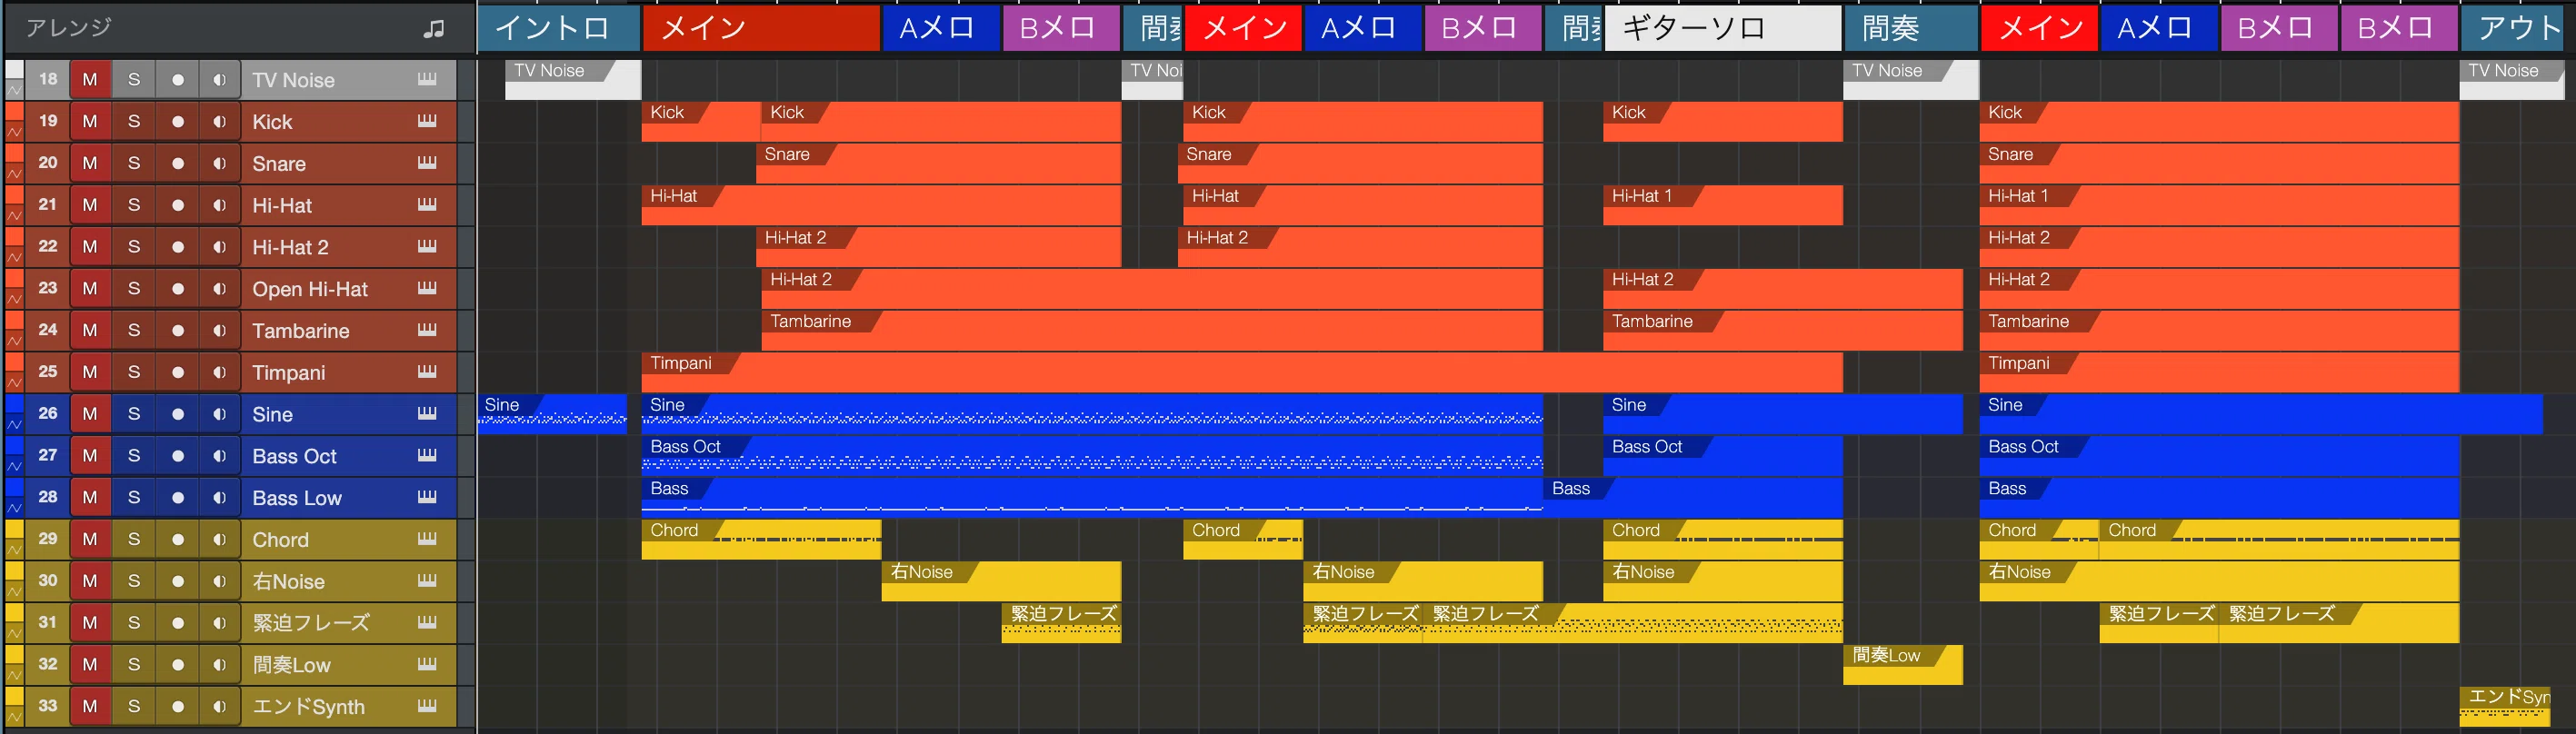Open instrument icon on 間奏Low track
The width and height of the screenshot is (2576, 734).
[x=427, y=664]
